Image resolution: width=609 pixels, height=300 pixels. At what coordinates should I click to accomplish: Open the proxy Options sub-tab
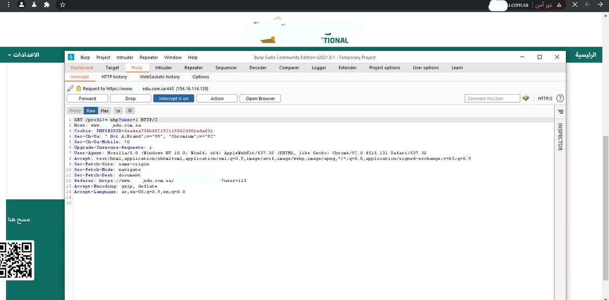(200, 77)
